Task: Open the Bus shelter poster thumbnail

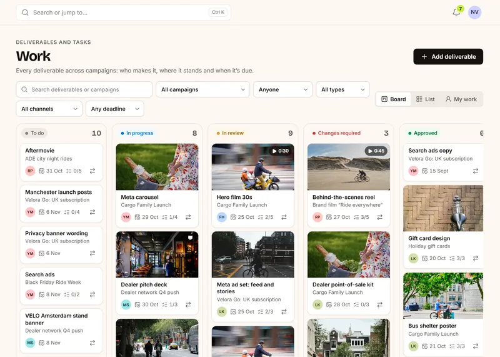Action: click(443, 296)
